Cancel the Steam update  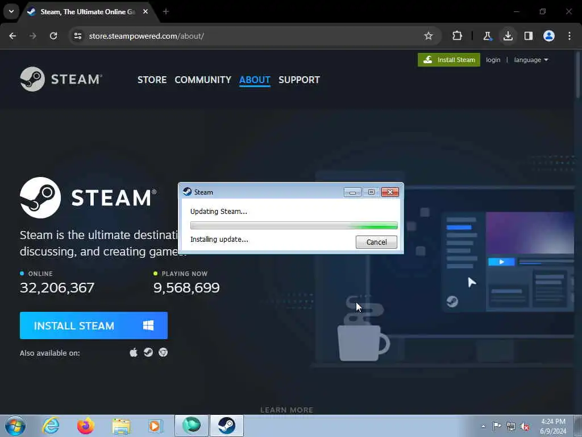pos(376,242)
